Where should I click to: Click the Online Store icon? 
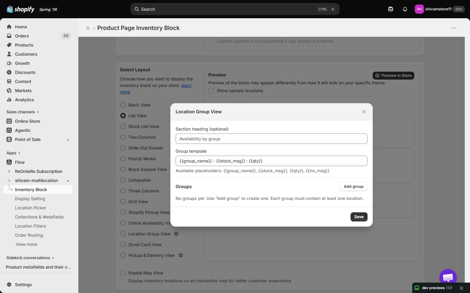coord(9,121)
